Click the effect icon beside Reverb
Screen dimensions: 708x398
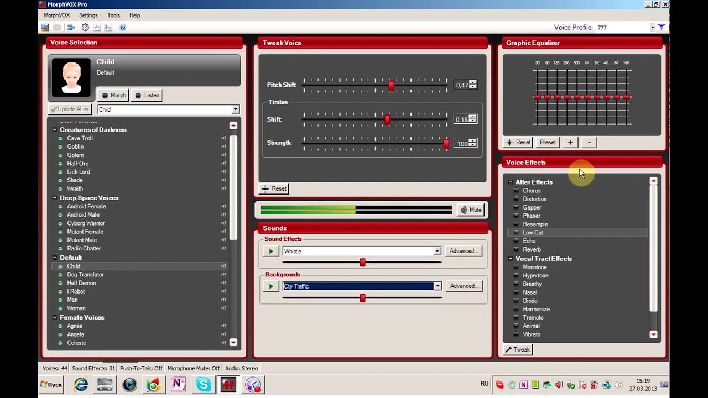point(517,249)
